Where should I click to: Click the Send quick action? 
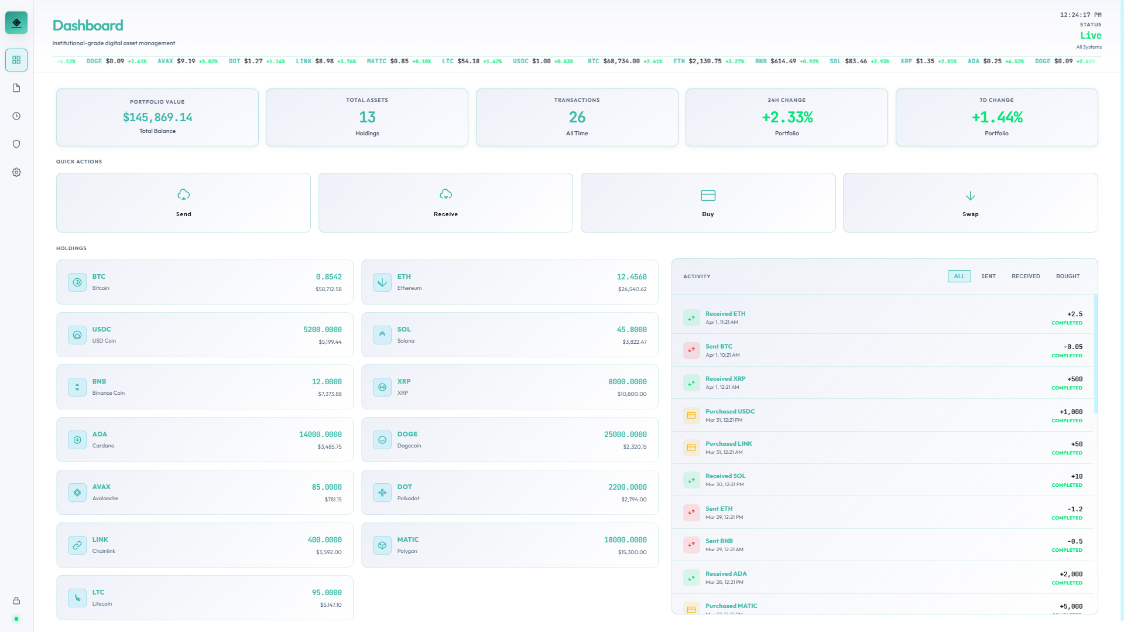click(183, 202)
